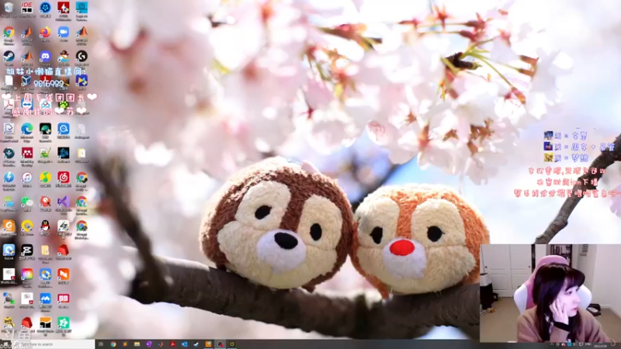
Task: Open Adobe Acrobat in the taskbar
Action: (x=172, y=344)
